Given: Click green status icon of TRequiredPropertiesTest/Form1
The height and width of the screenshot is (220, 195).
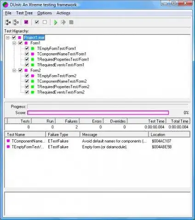Looking at the screenshot, I should [x=33, y=60].
